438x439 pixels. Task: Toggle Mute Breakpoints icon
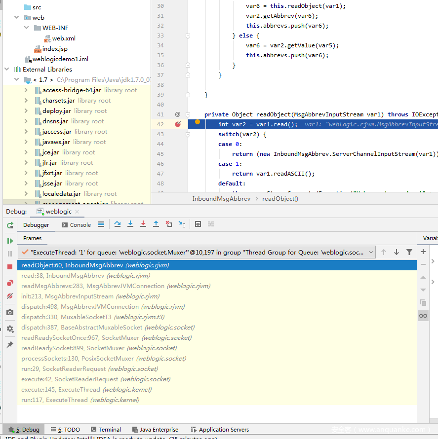pyautogui.click(x=10, y=296)
